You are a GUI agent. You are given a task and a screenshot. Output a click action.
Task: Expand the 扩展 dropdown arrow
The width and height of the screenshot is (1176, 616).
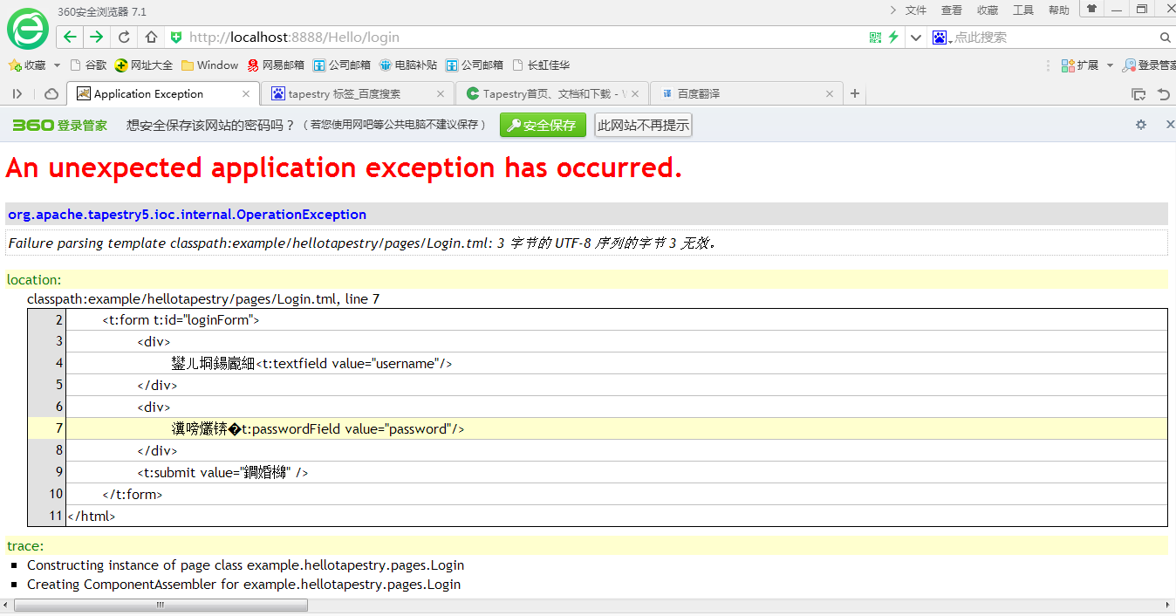(1110, 65)
